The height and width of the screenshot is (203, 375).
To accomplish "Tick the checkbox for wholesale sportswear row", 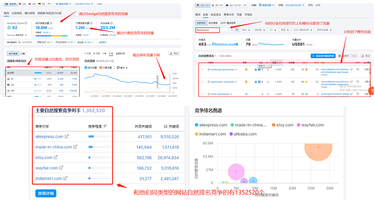I will tap(203, 70).
